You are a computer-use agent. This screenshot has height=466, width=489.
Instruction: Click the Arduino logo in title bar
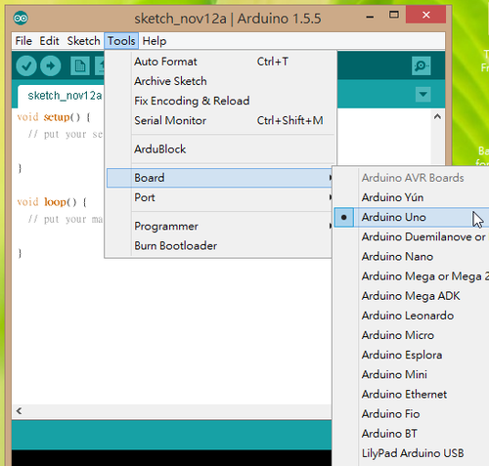pyautogui.click(x=21, y=18)
